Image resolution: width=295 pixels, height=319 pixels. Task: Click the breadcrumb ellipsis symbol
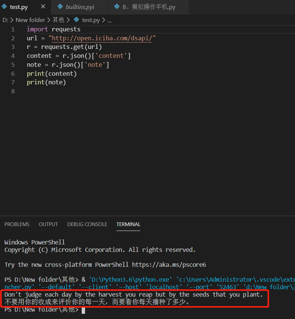[110, 21]
